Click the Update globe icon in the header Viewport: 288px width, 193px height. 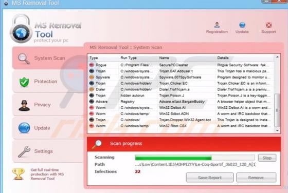[242, 25]
